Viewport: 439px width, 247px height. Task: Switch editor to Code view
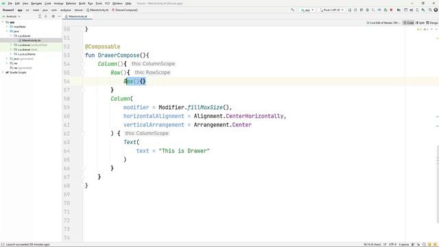[x=409, y=23]
